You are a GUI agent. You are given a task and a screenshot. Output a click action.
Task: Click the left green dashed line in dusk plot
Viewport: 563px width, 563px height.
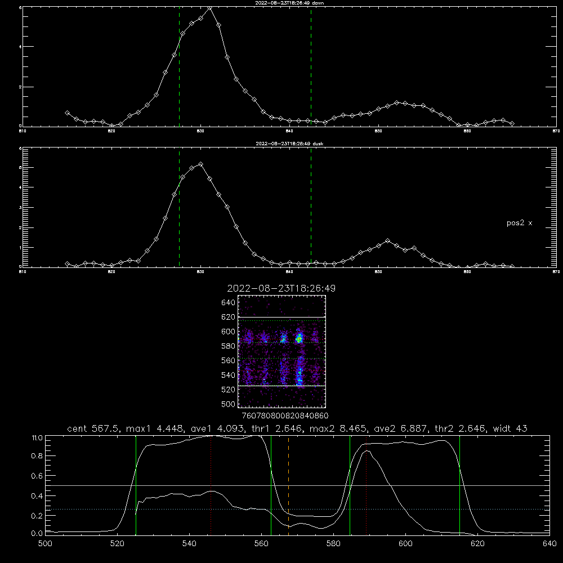click(179, 207)
